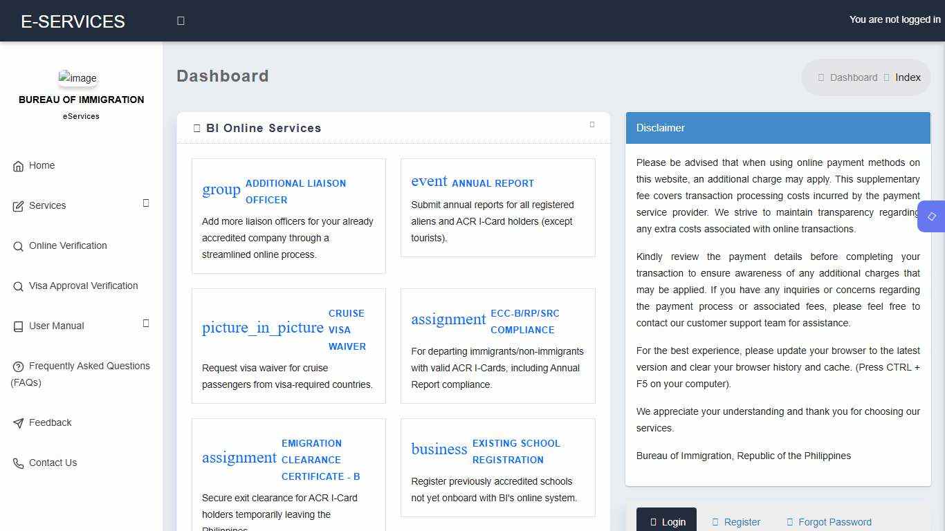Switch to the Register tab
This screenshot has width=945, height=531.
point(736,522)
